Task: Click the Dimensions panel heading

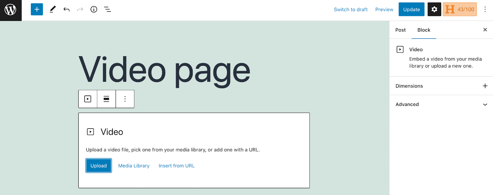Action: point(409,86)
